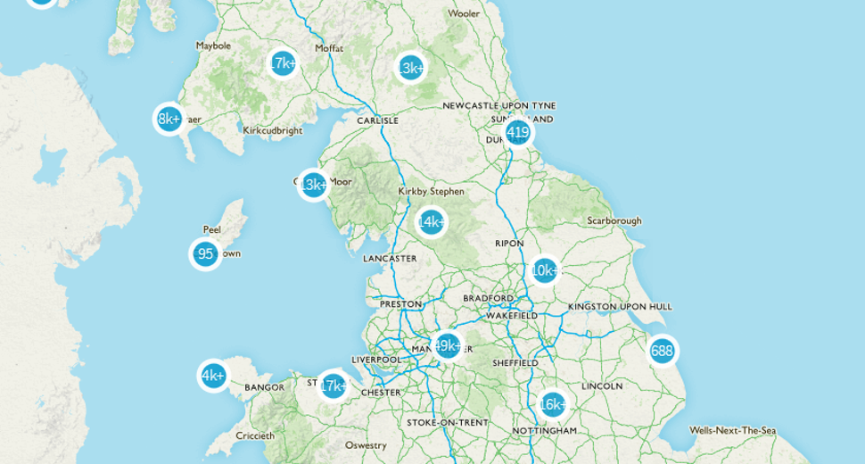865x464 pixels.
Task: Click the 688 cluster marker on the coast
Action: [x=662, y=351]
